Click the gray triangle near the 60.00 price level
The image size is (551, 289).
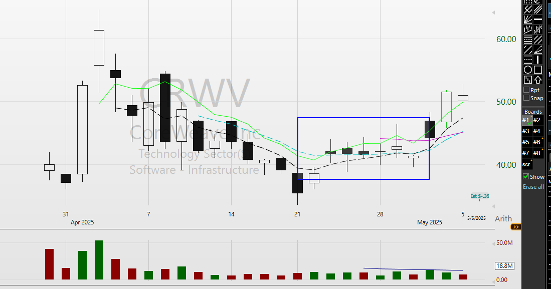coord(493,13)
